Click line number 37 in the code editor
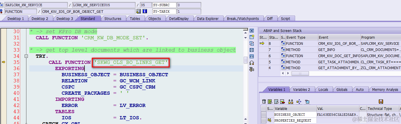Image resolution: width=401 pixels, height=124 pixels. tap(16, 74)
